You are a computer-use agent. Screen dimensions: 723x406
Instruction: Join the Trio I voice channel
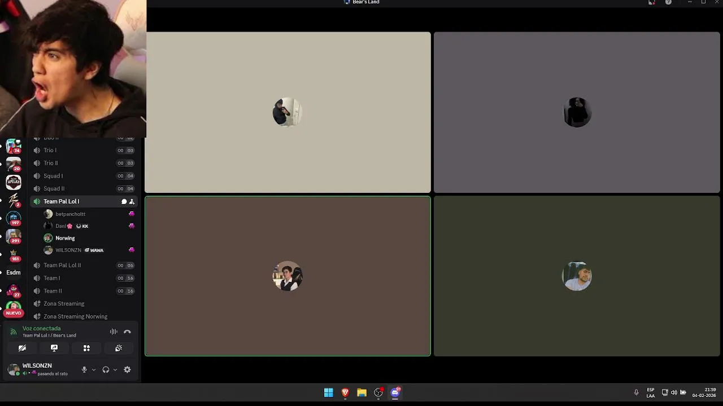pyautogui.click(x=84, y=150)
